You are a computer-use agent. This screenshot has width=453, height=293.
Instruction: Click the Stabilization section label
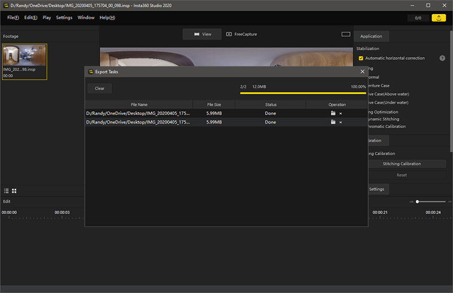367,49
